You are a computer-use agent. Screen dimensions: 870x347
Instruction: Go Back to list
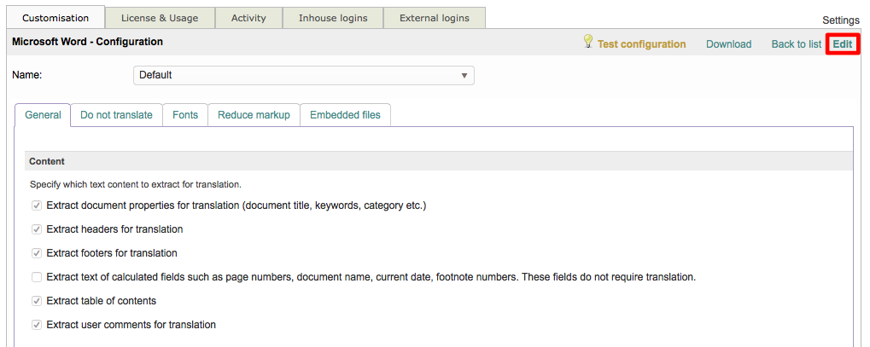(796, 44)
